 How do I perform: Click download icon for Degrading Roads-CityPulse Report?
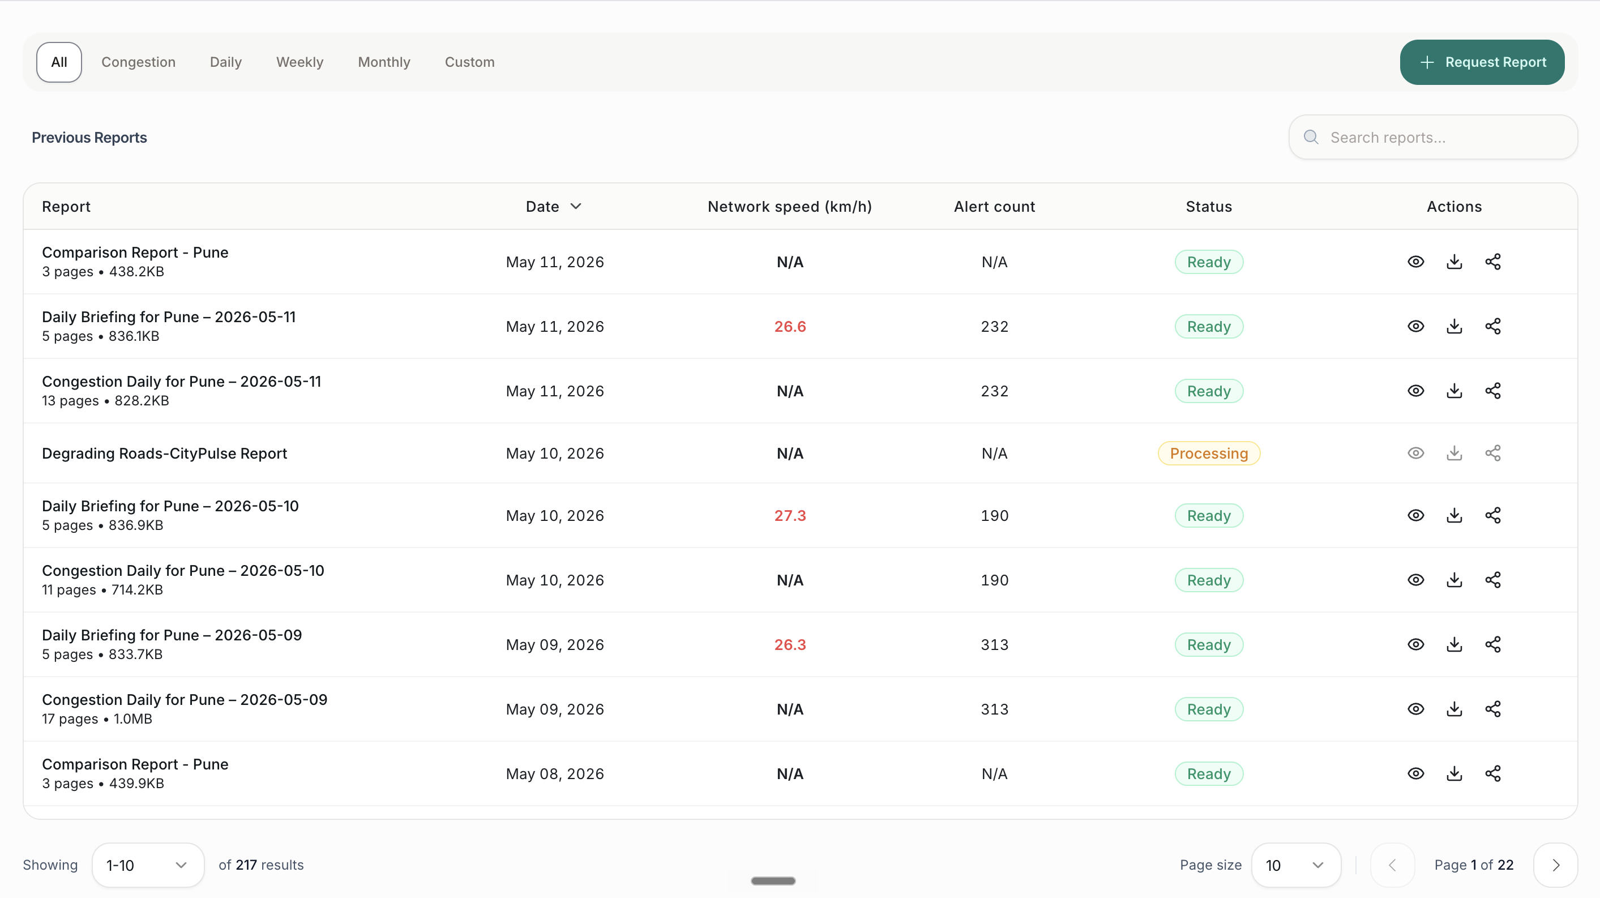click(x=1454, y=453)
